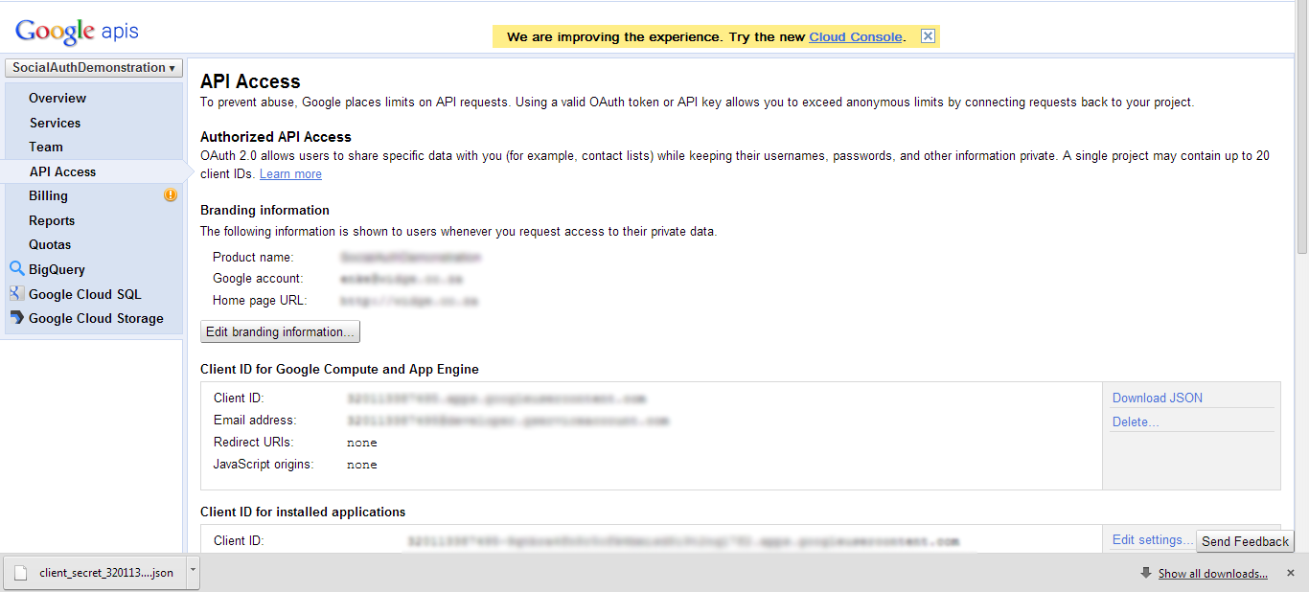Open Billing in the sidebar
Screen dimensions: 1309x592
click(48, 195)
